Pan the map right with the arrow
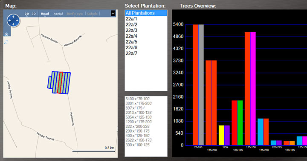The image size is (307, 161). coord(17,20)
